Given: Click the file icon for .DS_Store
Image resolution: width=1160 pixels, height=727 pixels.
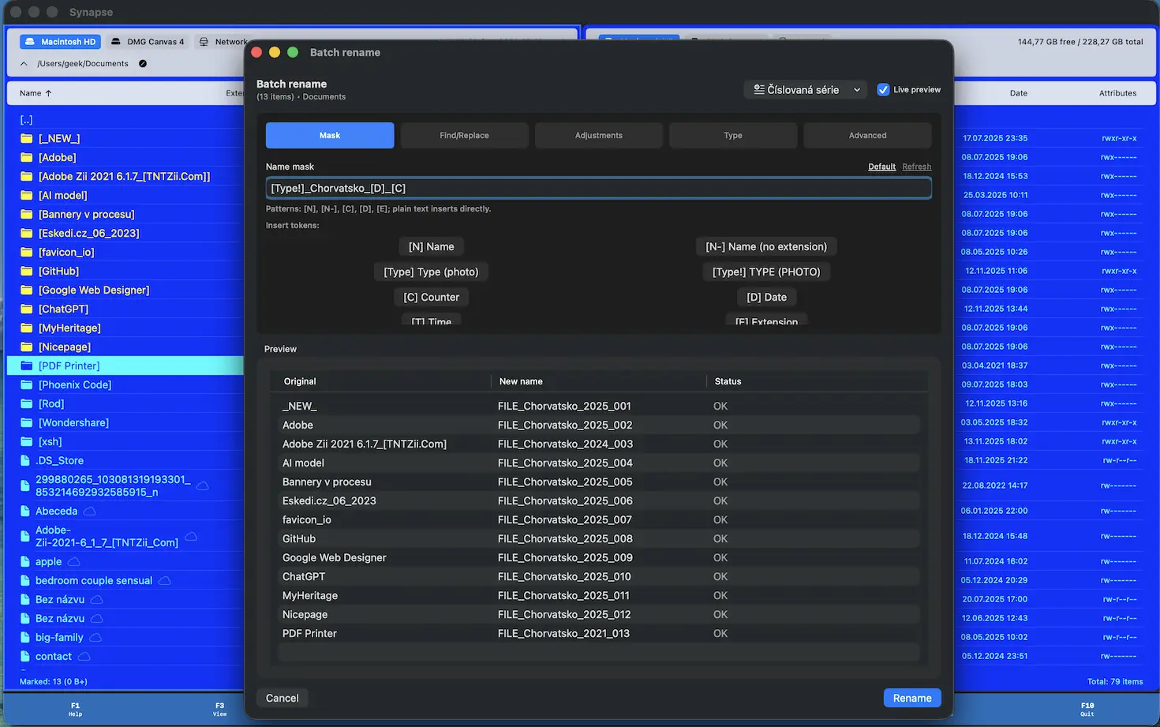Looking at the screenshot, I should pyautogui.click(x=25, y=461).
